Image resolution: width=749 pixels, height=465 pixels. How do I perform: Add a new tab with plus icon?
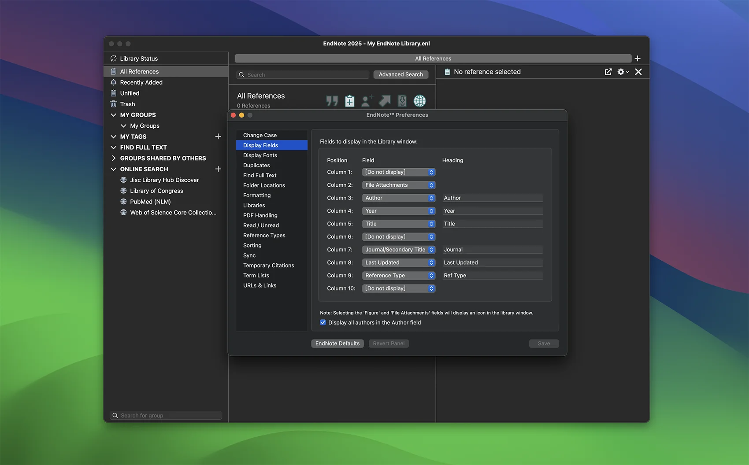(x=638, y=59)
